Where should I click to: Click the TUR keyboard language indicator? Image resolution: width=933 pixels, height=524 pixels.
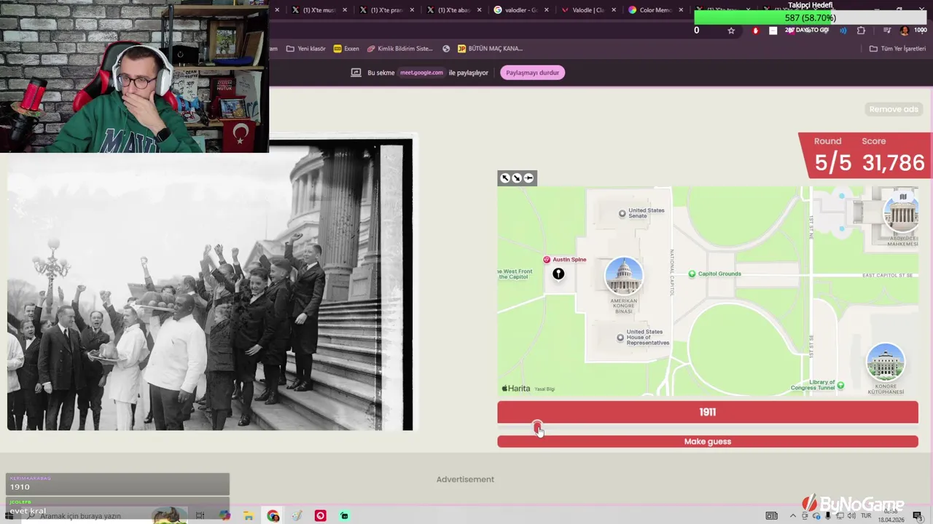864,516
